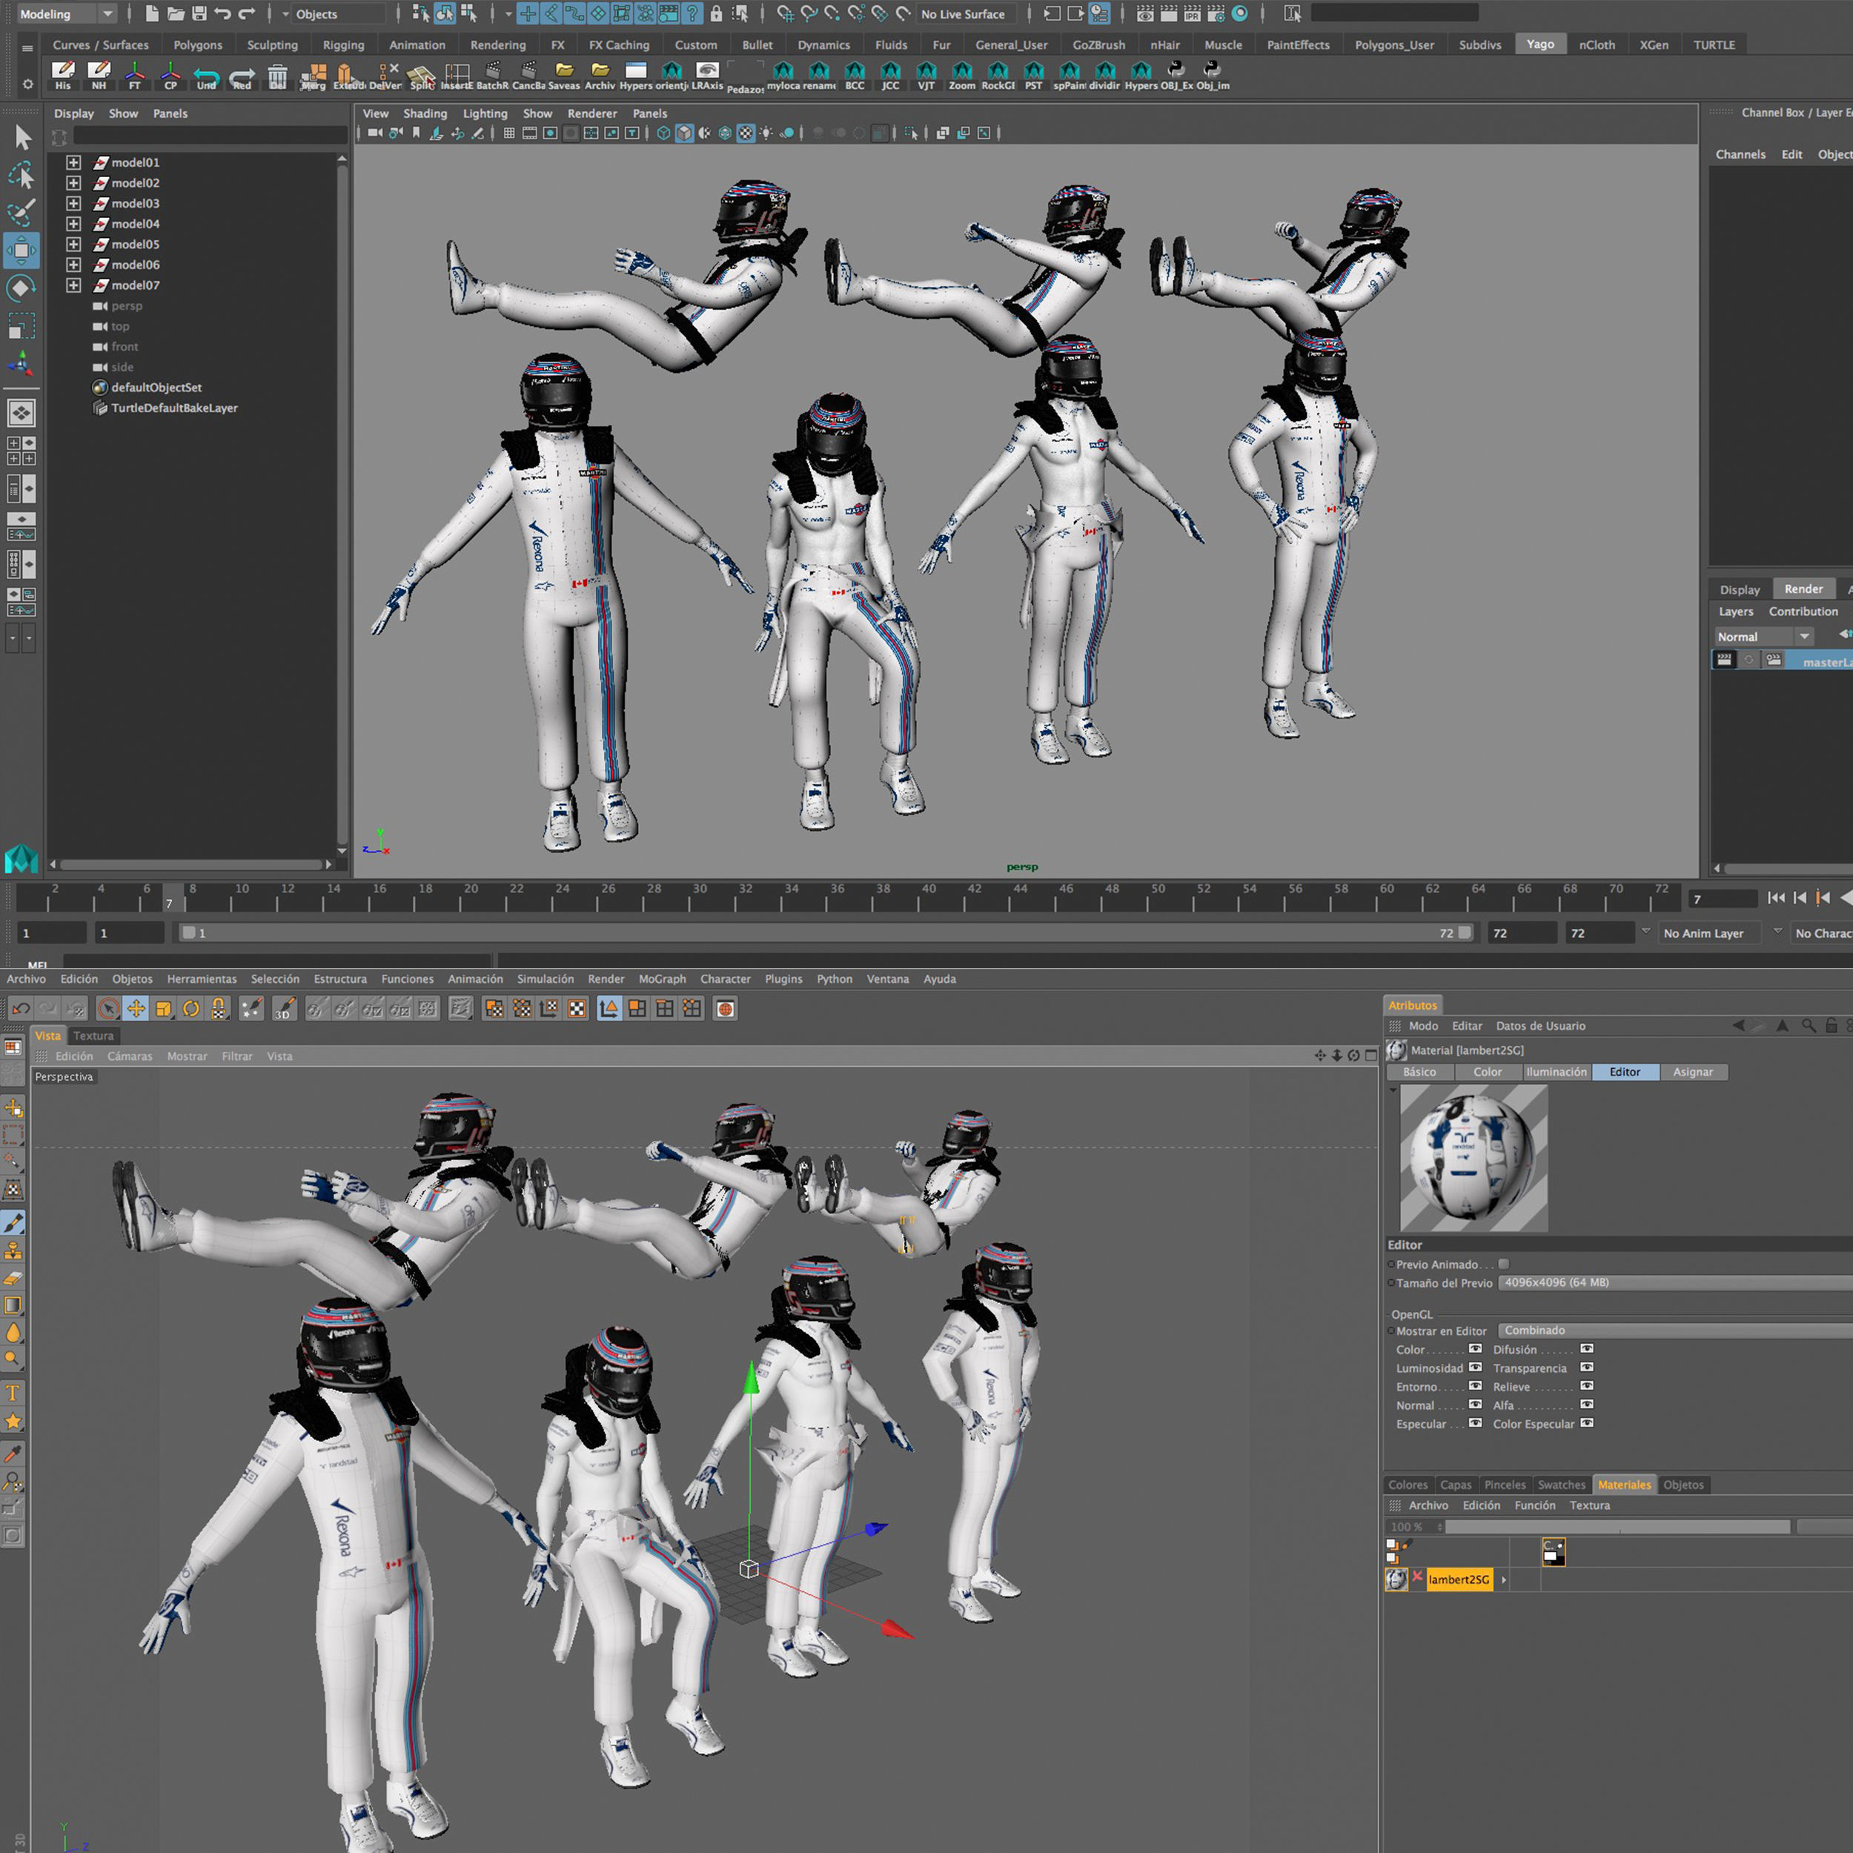This screenshot has height=1853, width=1853.
Task: Switch to the Sculpting shelf tab
Action: pos(272,45)
